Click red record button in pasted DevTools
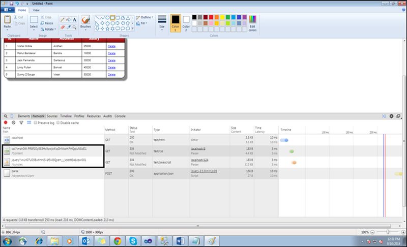The image size is (407, 247). pyautogui.click(x=6, y=122)
